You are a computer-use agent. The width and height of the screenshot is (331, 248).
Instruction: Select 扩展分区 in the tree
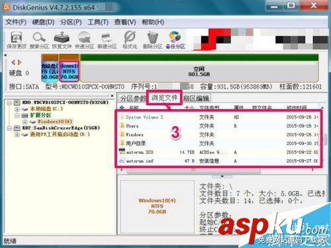(40, 115)
